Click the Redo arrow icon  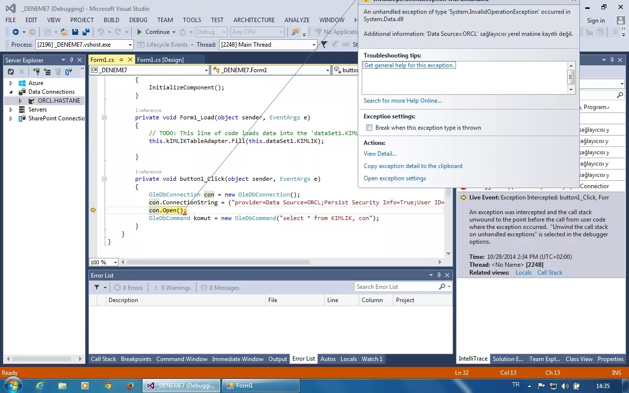pyautogui.click(x=118, y=32)
